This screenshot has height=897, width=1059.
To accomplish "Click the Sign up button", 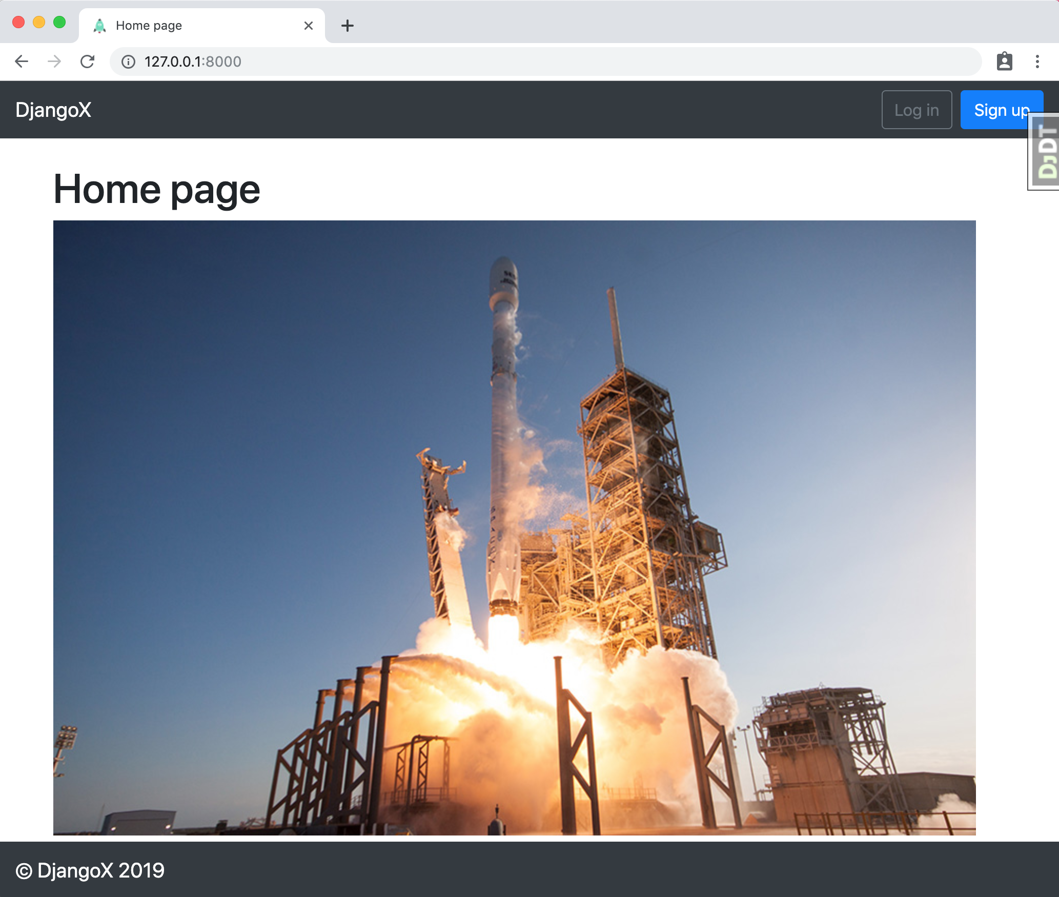I will click(994, 110).
